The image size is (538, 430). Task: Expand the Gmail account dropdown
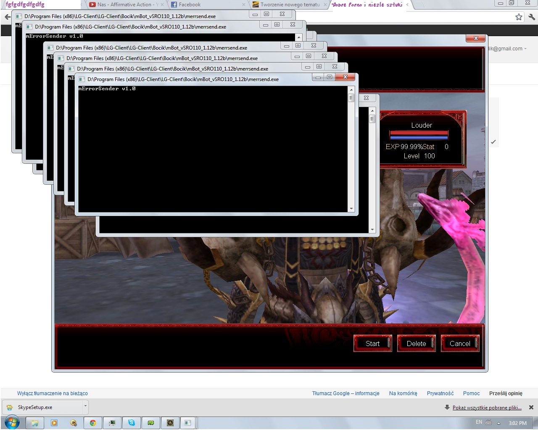[x=525, y=49]
